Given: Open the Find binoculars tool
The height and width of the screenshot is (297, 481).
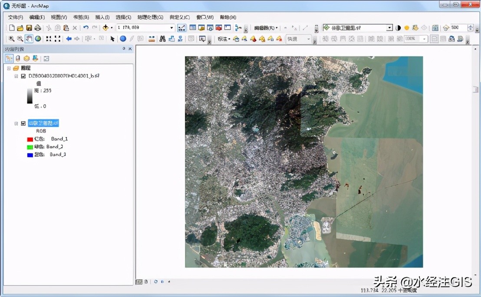Looking at the screenshot, I should click(162, 39).
